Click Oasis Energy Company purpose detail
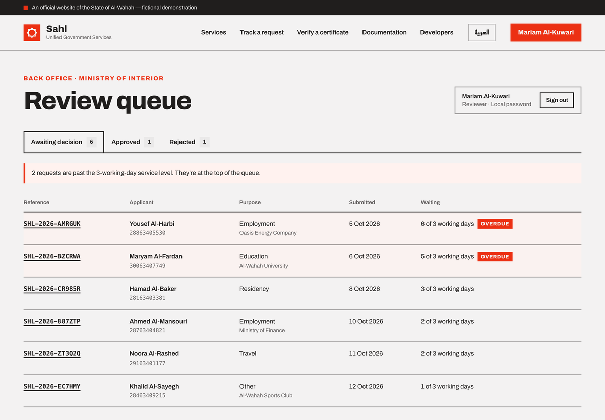The width and height of the screenshot is (605, 420). [x=268, y=233]
